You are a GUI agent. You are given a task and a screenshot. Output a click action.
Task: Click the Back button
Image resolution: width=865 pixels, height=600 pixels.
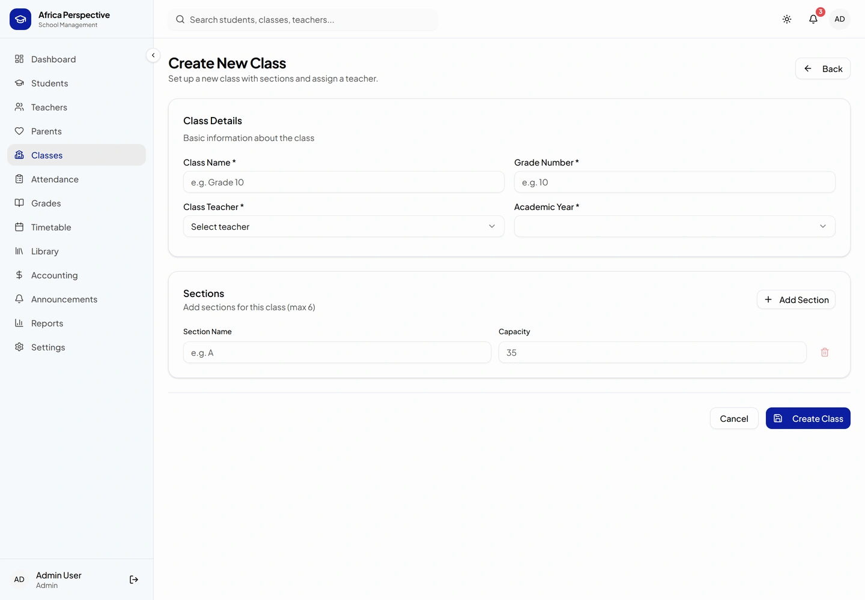pos(823,68)
